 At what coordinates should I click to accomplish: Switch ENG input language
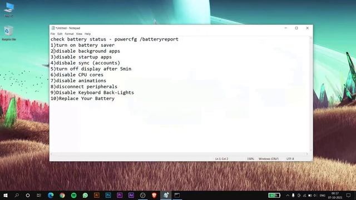click(323, 196)
